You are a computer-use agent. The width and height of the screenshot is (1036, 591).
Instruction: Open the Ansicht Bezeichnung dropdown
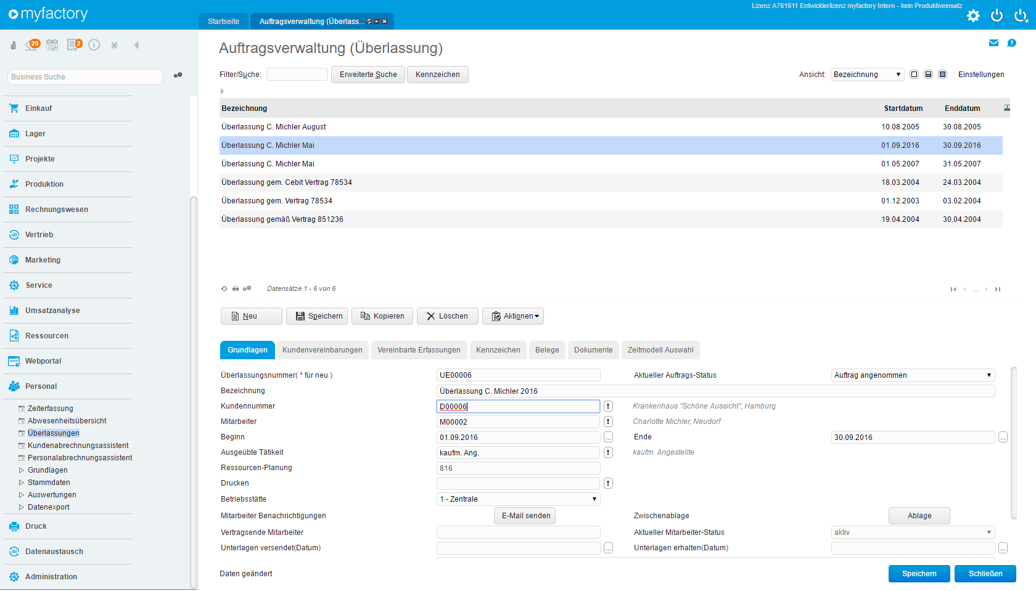(x=867, y=75)
